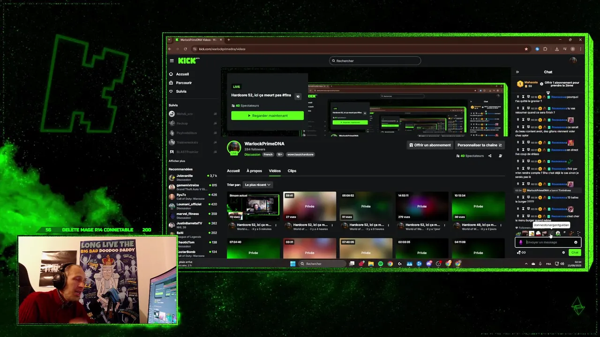This screenshot has width=600, height=337.
Task: Click Regarder maintenant button
Action: coord(267,116)
